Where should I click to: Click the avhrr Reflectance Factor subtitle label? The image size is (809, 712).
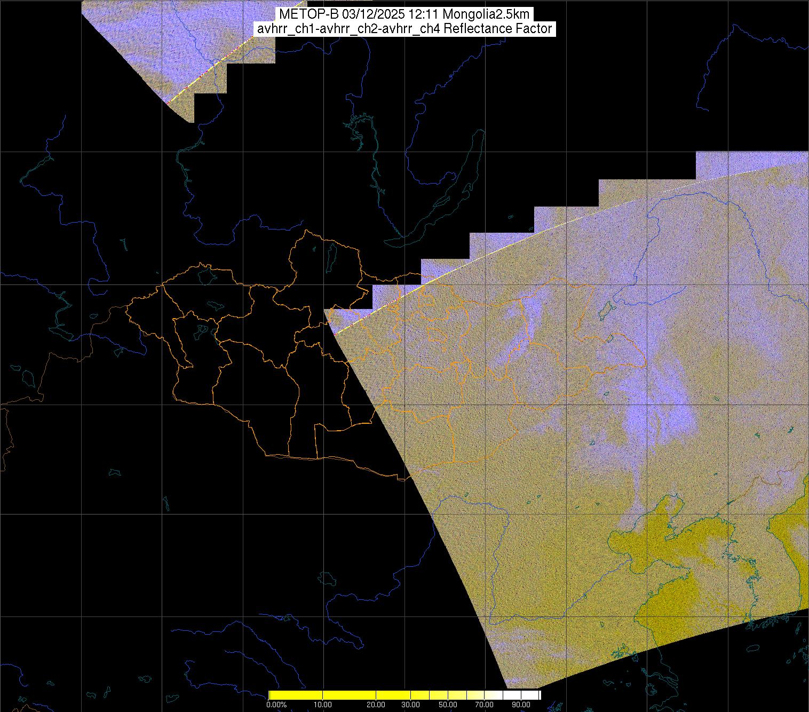pyautogui.click(x=404, y=29)
